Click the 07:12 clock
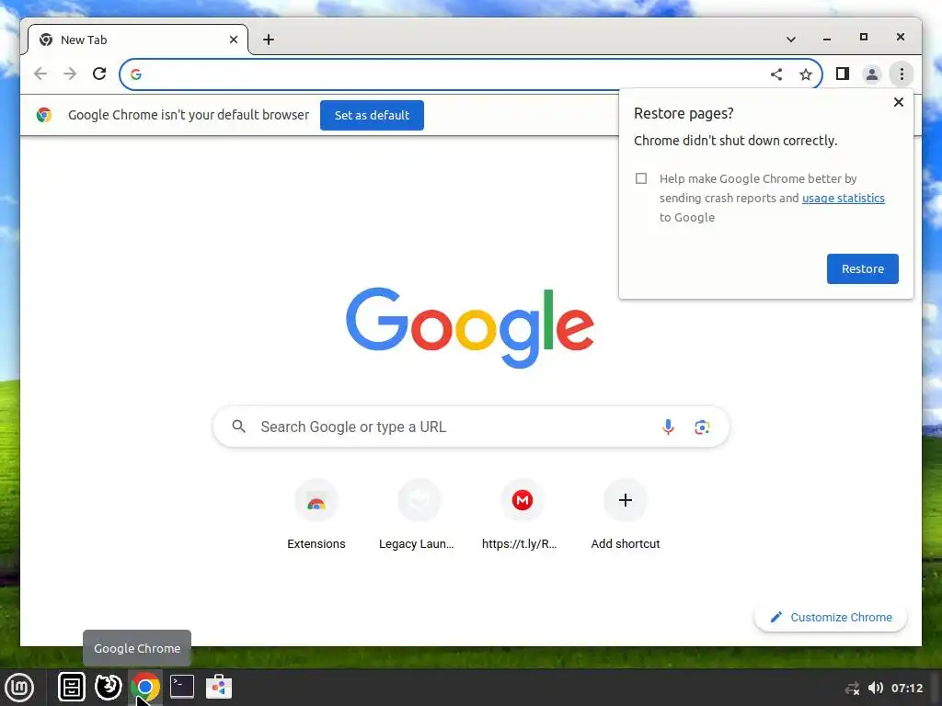Viewport: 942px width, 706px height. pyautogui.click(x=906, y=688)
